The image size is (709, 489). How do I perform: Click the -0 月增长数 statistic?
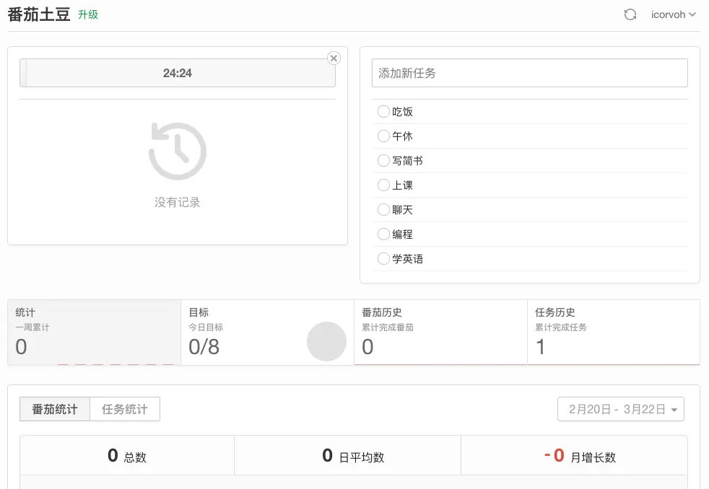coord(580,456)
